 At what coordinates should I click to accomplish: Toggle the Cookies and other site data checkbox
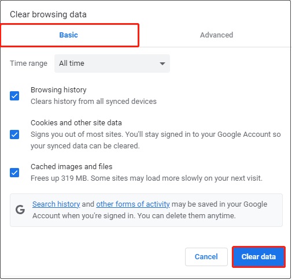14,135
